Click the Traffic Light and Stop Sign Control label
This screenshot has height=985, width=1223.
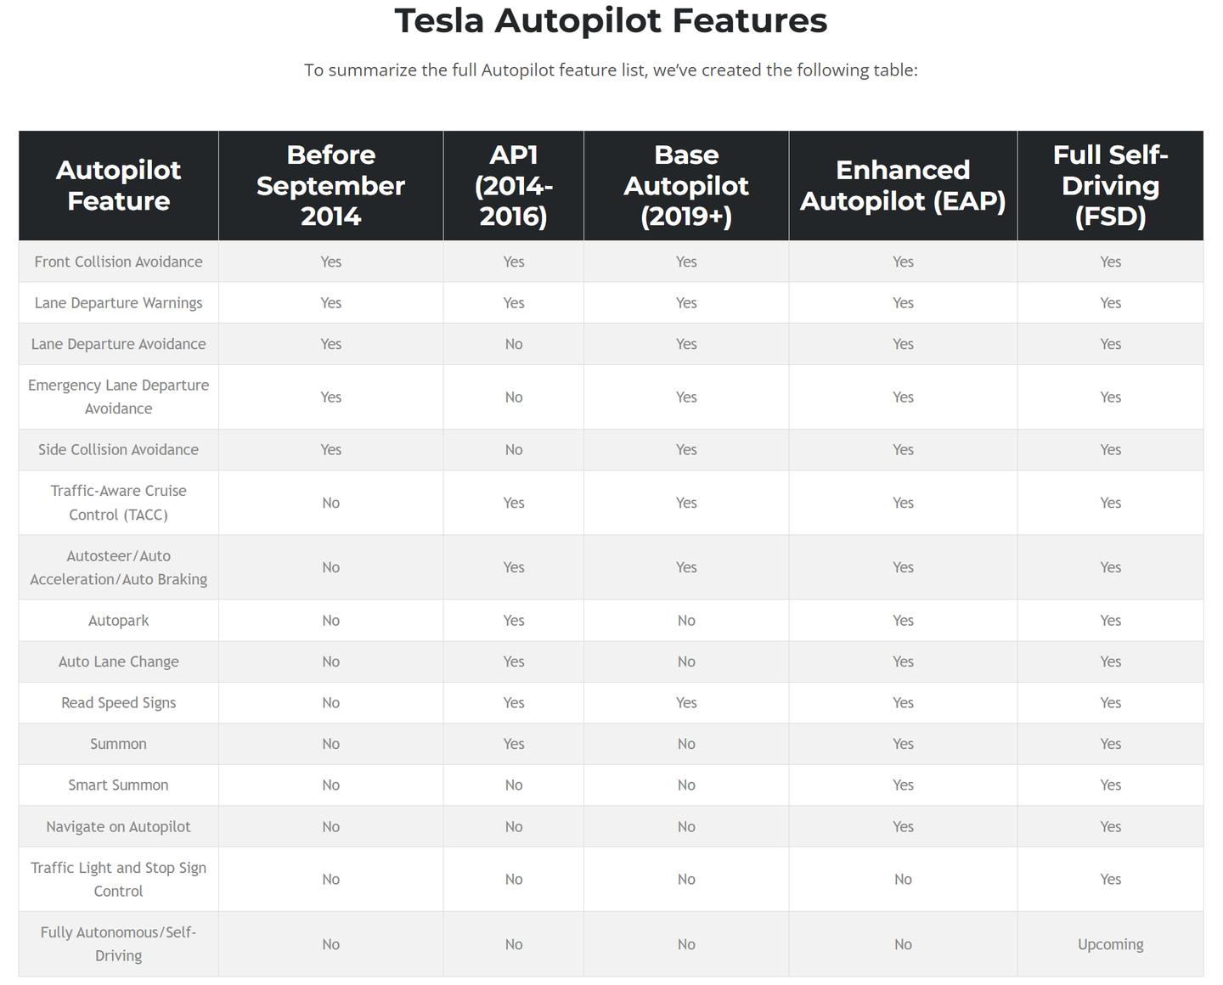(x=119, y=880)
